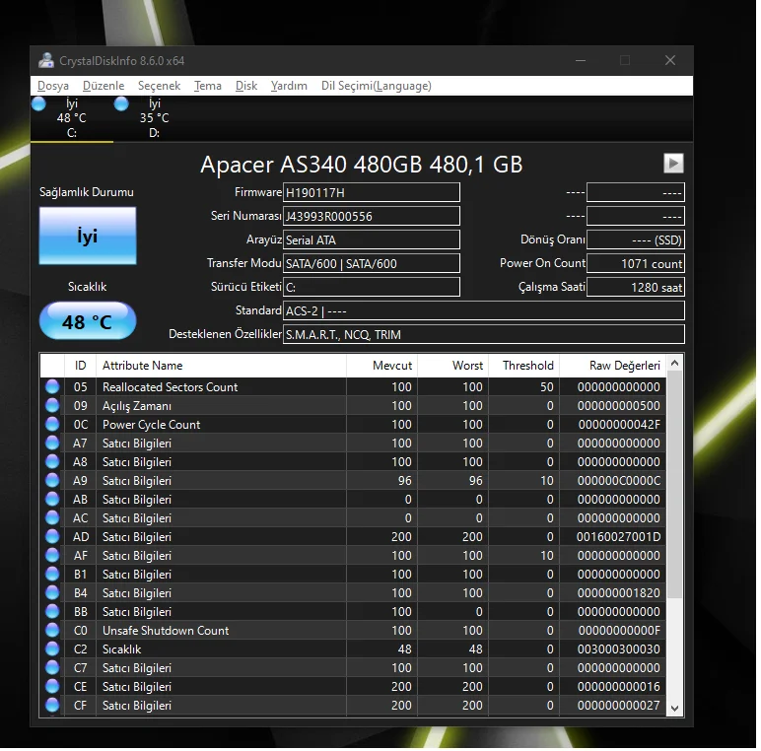The height and width of the screenshot is (751, 761).
Task: Click the ID column header
Action: click(80, 366)
